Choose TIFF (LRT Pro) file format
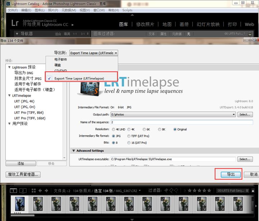 tap(129, 136)
